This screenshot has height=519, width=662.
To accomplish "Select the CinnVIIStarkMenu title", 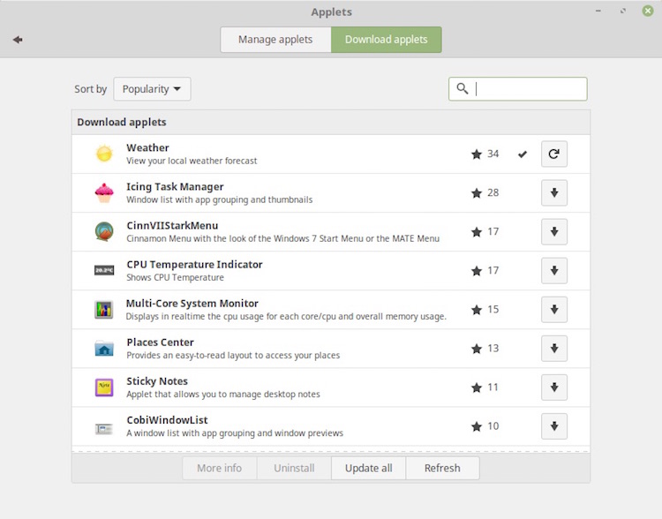I will (x=172, y=225).
